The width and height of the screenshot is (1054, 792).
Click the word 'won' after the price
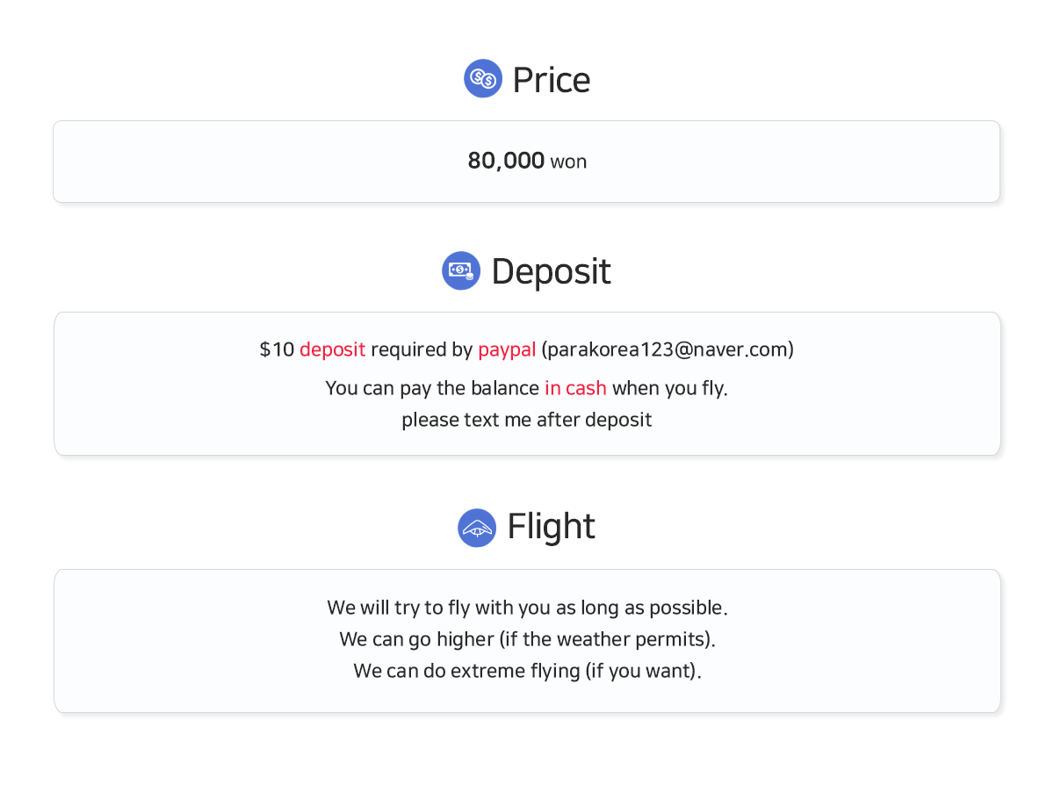point(568,162)
